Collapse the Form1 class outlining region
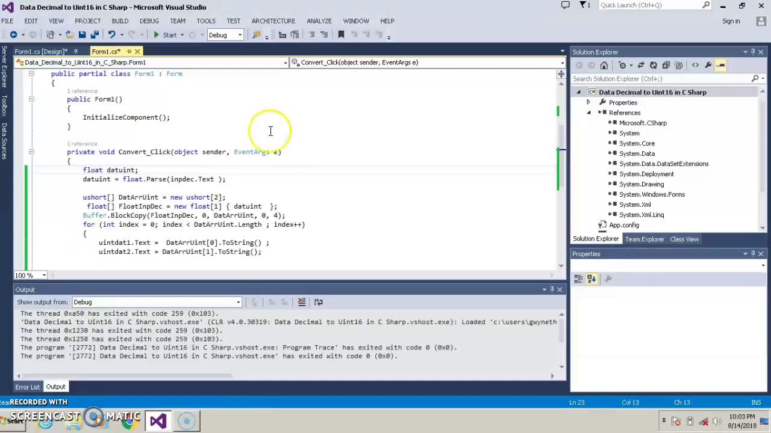771x433 pixels. pos(31,74)
